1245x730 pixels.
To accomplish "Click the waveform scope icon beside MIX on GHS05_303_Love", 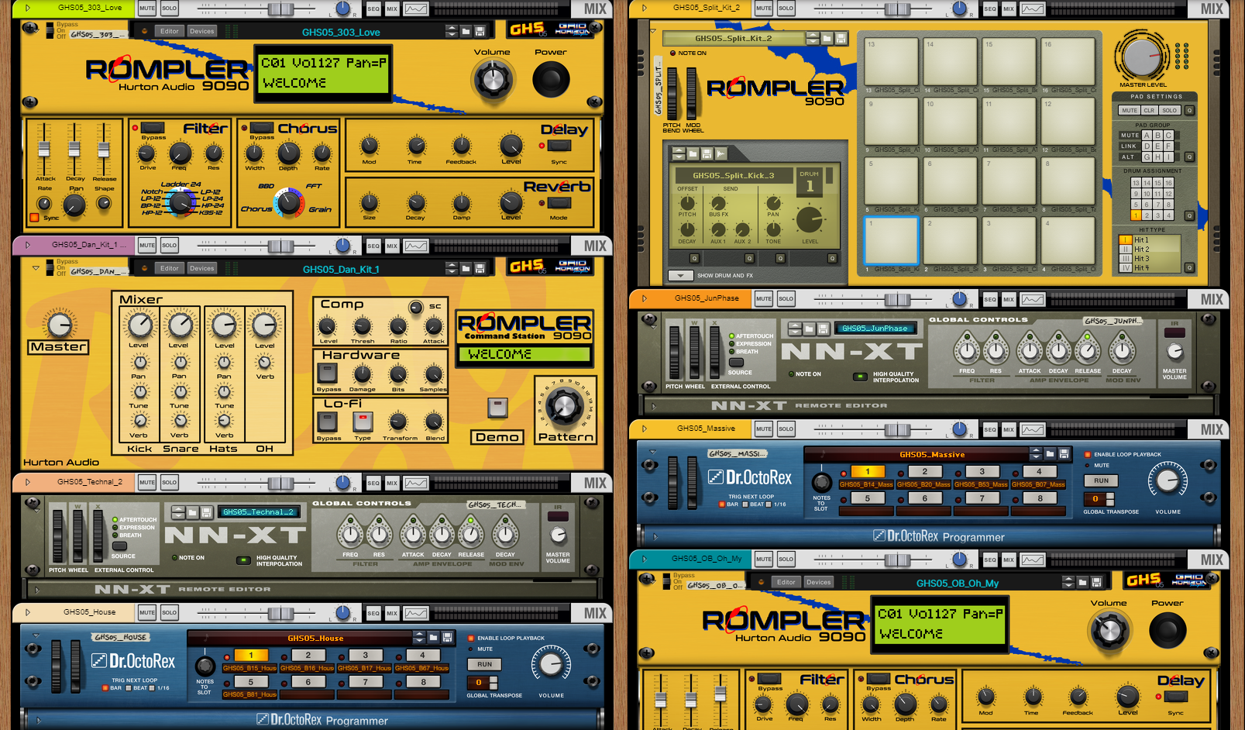I will pos(415,8).
